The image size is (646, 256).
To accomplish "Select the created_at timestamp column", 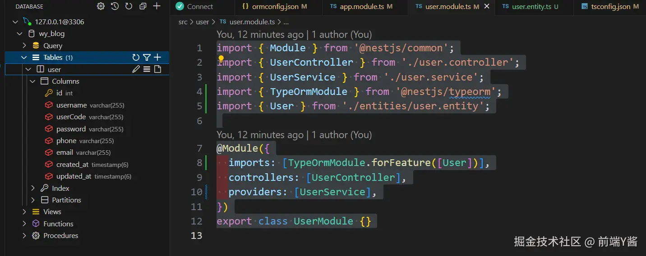I will [87, 165].
